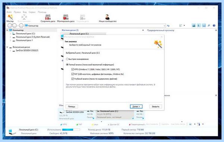Open Наше сообщество community icon
Image resolution: width=224 pixels, height=142 pixels.
pyautogui.click(x=108, y=17)
